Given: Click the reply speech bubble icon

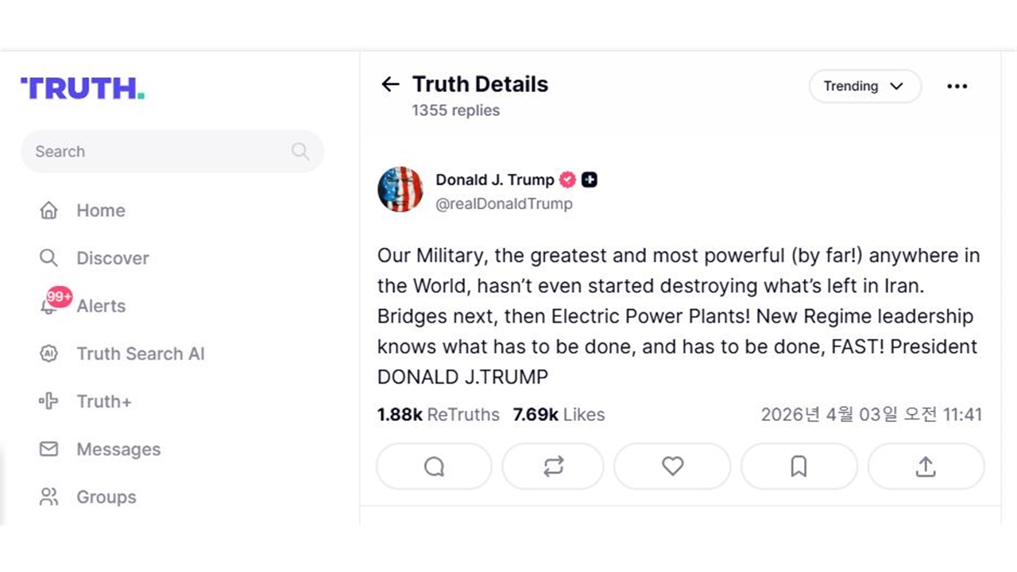Looking at the screenshot, I should coord(434,466).
